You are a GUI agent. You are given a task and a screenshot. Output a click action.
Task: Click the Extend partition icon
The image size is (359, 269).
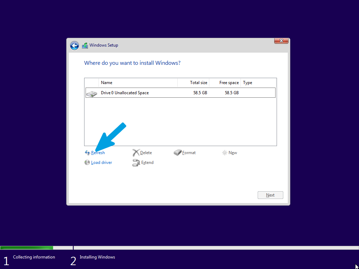(x=136, y=163)
